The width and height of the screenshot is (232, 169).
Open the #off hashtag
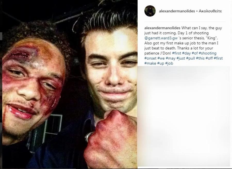pos(209,58)
